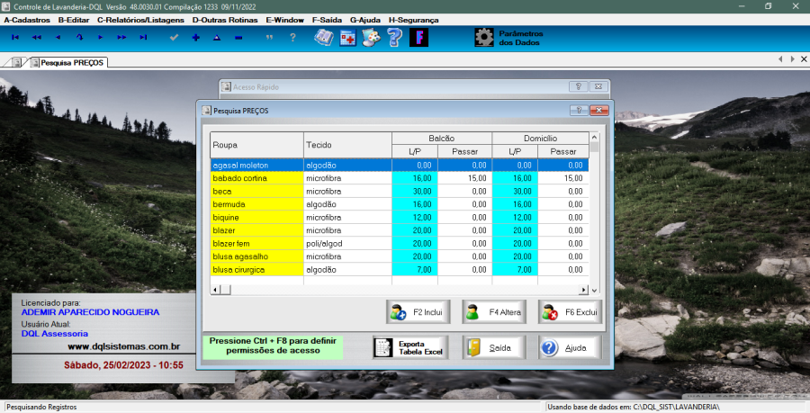Click the Saída exit button
The image size is (810, 413).
coord(493,347)
